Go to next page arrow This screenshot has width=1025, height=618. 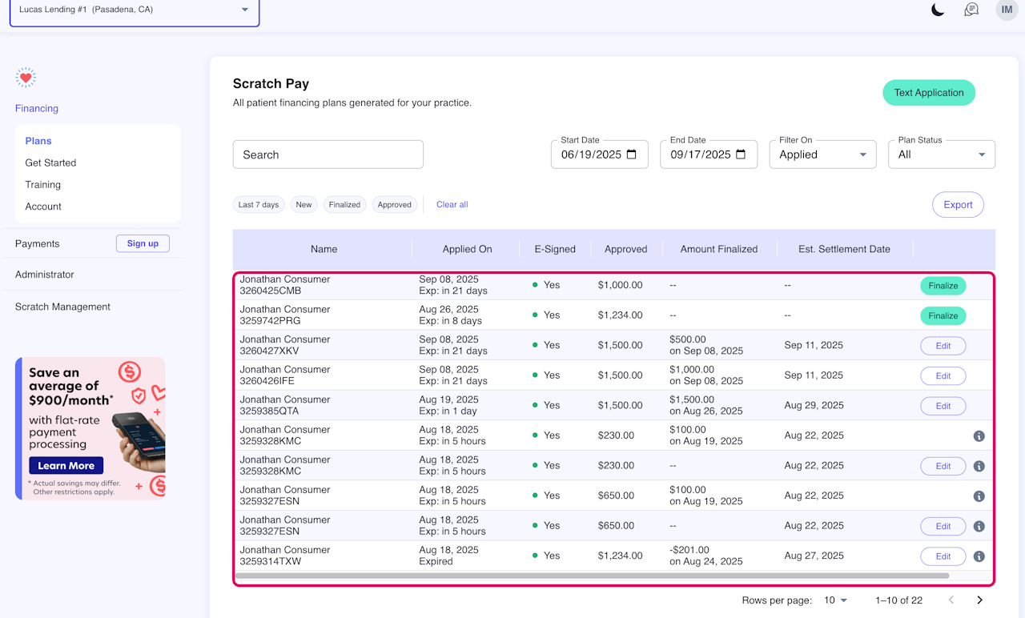point(979,600)
